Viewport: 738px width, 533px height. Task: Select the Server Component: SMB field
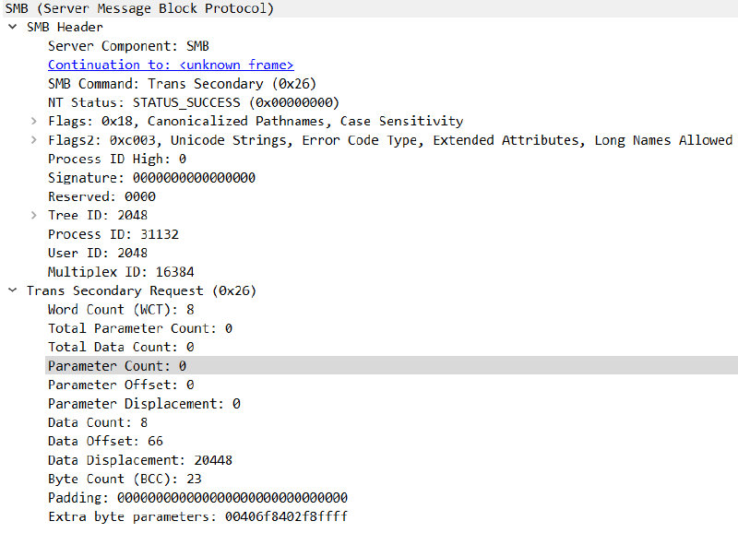(128, 45)
